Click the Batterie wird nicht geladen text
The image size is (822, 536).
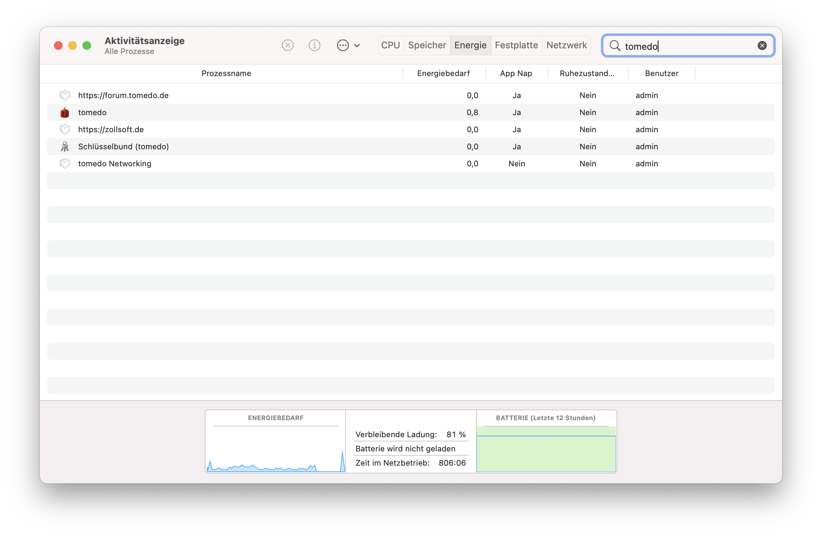(405, 449)
